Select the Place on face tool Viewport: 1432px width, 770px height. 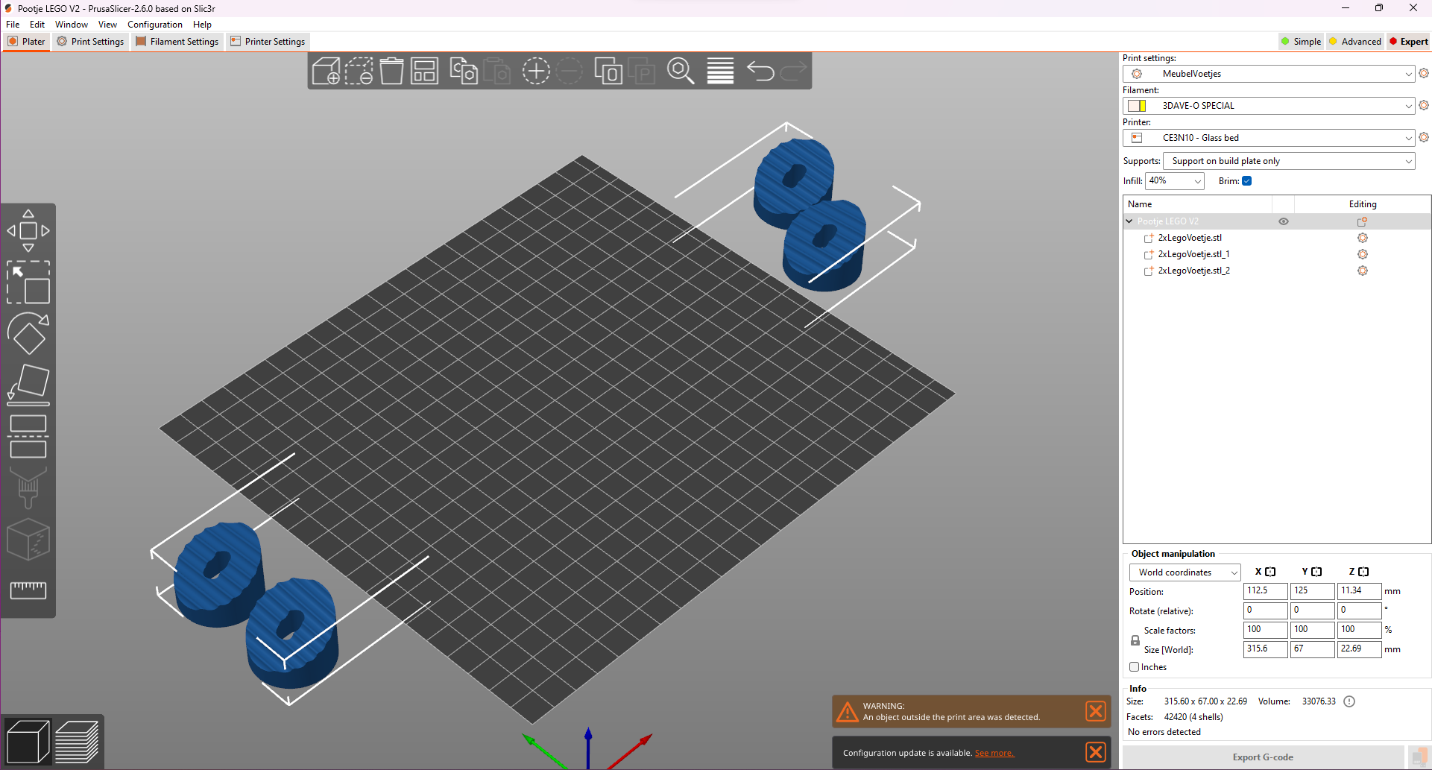coord(28,384)
